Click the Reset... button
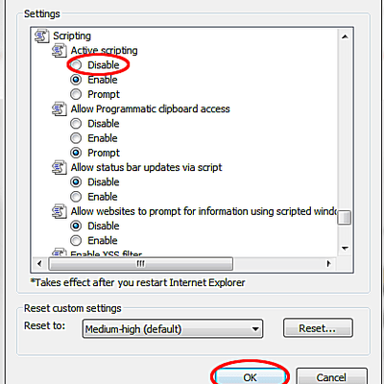The image size is (384, 384). click(318, 328)
